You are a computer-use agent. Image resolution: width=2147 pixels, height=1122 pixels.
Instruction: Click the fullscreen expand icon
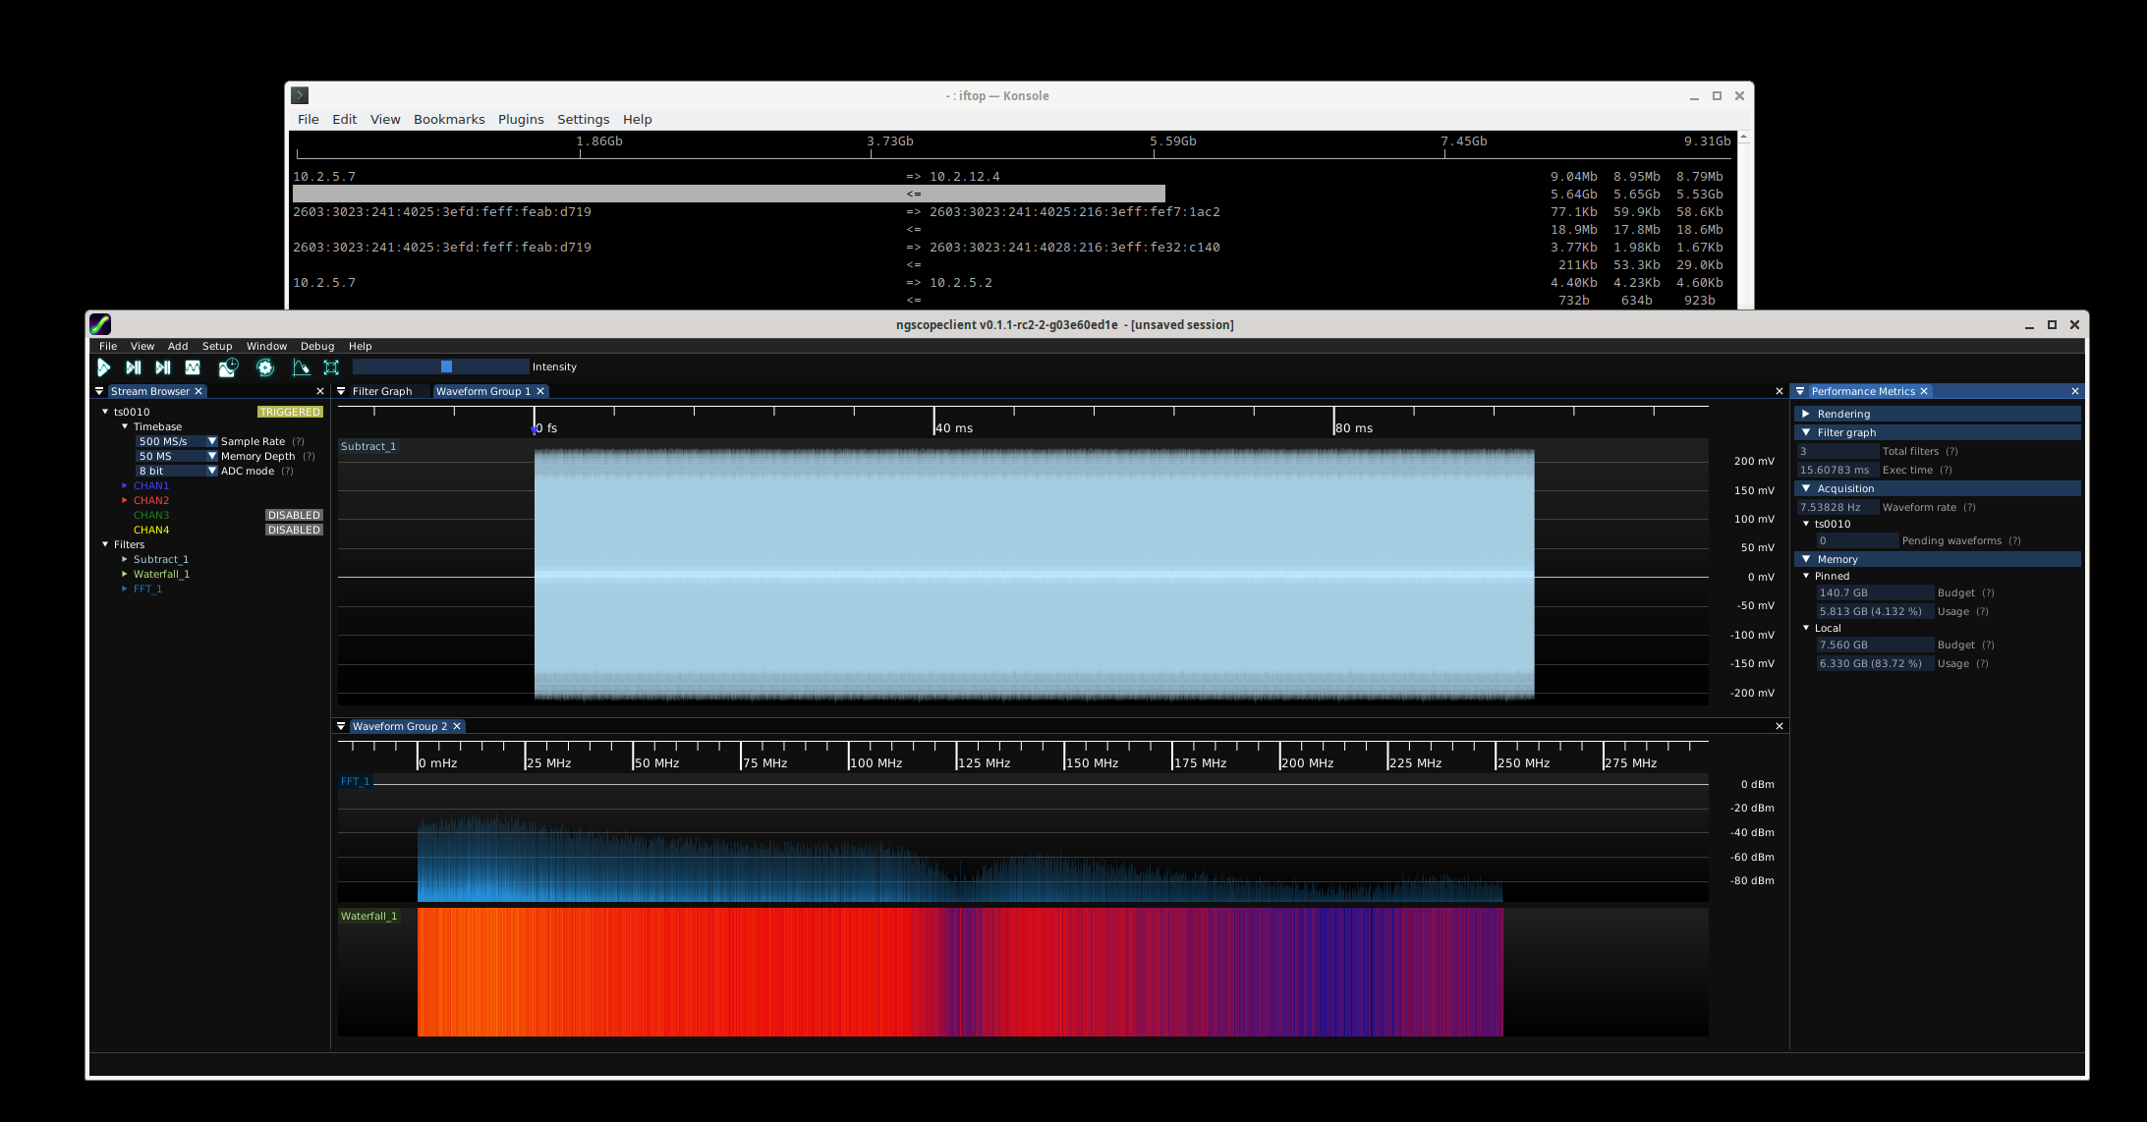pos(331,367)
